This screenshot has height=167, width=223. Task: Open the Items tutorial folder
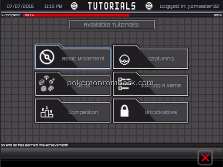(x=73, y=83)
